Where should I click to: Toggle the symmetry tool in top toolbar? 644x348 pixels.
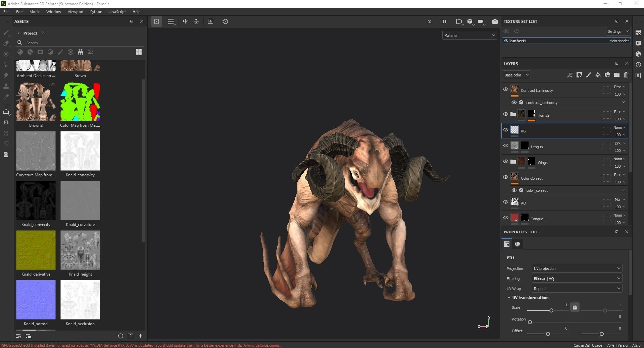[x=186, y=21]
